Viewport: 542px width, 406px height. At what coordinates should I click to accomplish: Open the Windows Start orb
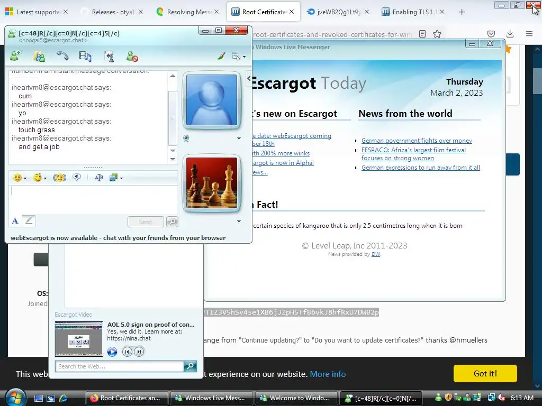[14, 398]
